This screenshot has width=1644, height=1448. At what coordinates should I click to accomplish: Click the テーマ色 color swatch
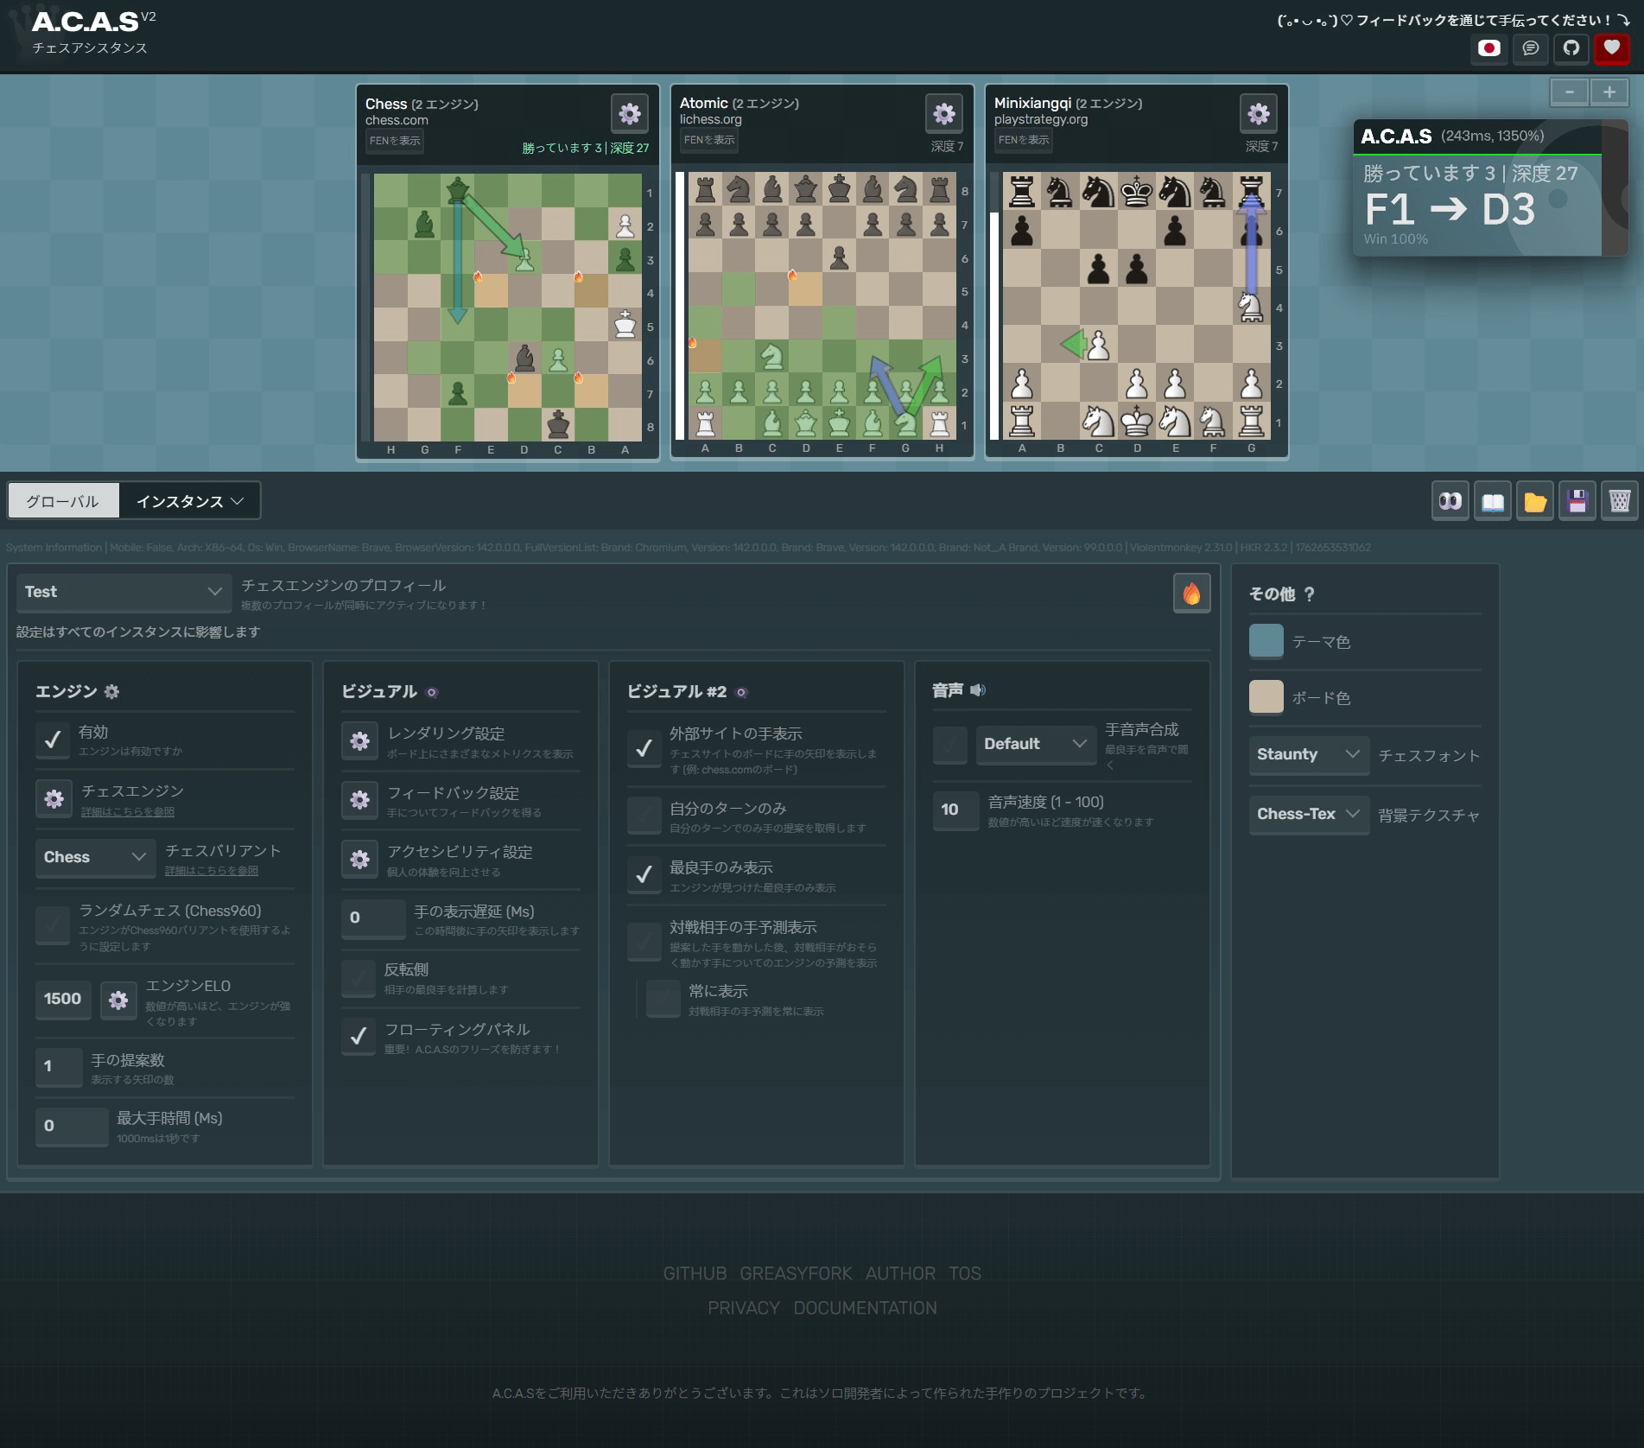coord(1266,641)
